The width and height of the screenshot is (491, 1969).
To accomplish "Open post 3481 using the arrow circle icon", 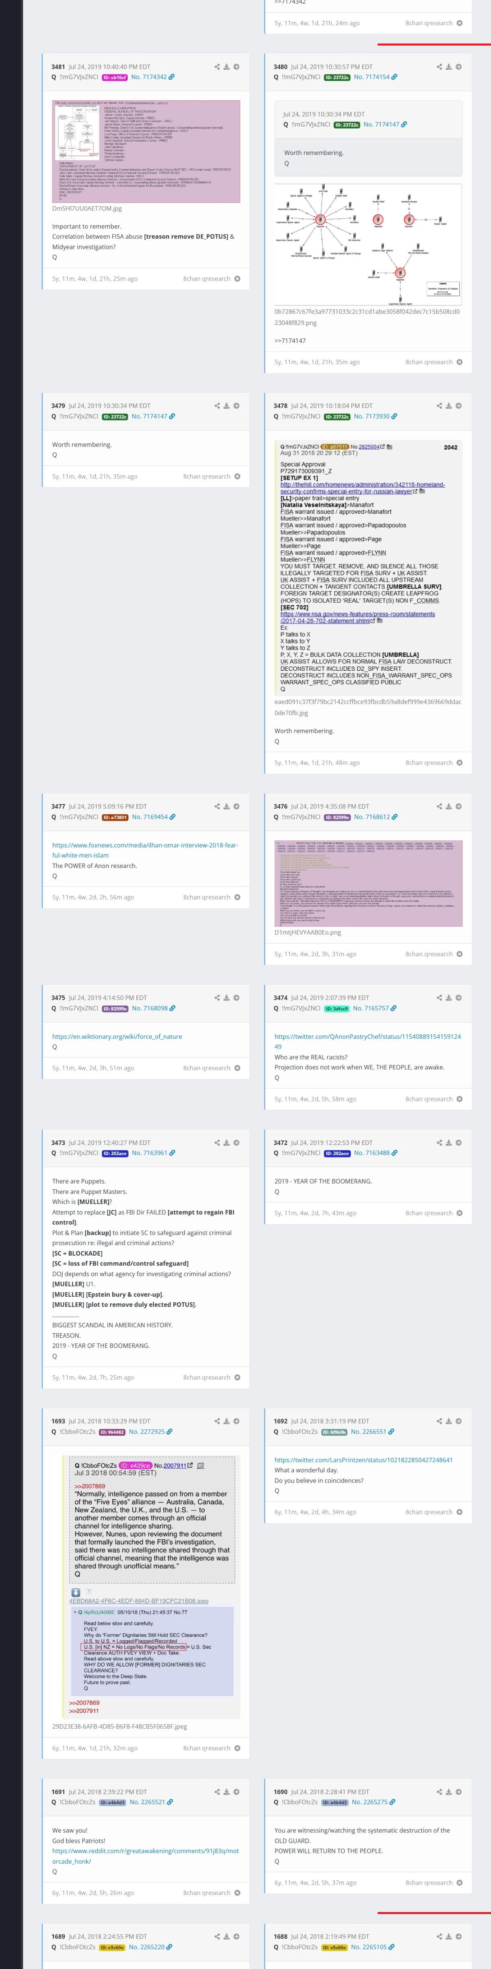I will pos(236,66).
